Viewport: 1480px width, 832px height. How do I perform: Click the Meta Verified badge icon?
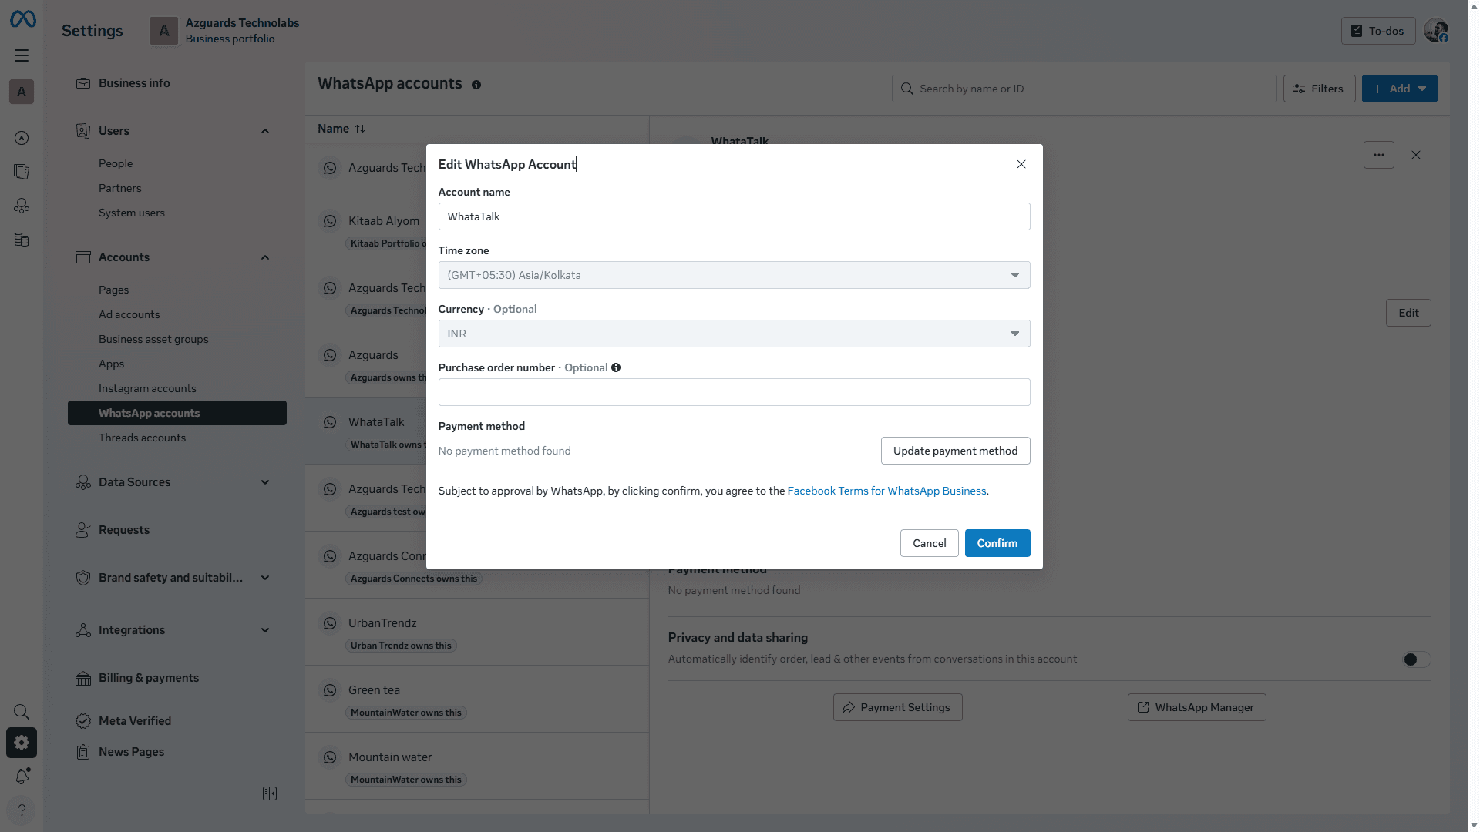click(x=83, y=721)
